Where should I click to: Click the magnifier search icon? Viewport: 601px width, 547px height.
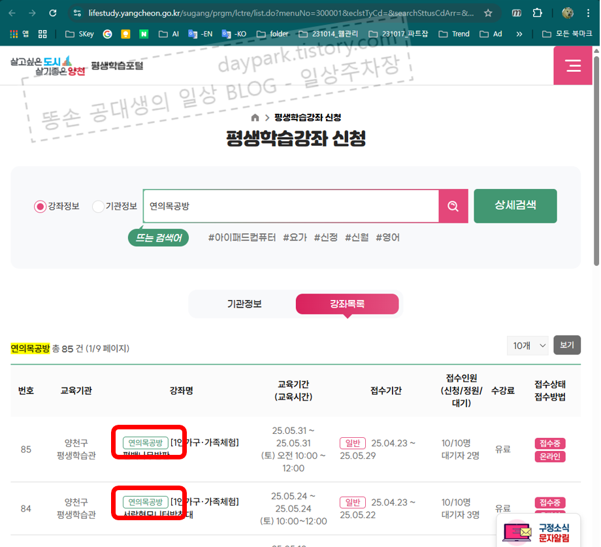[453, 206]
